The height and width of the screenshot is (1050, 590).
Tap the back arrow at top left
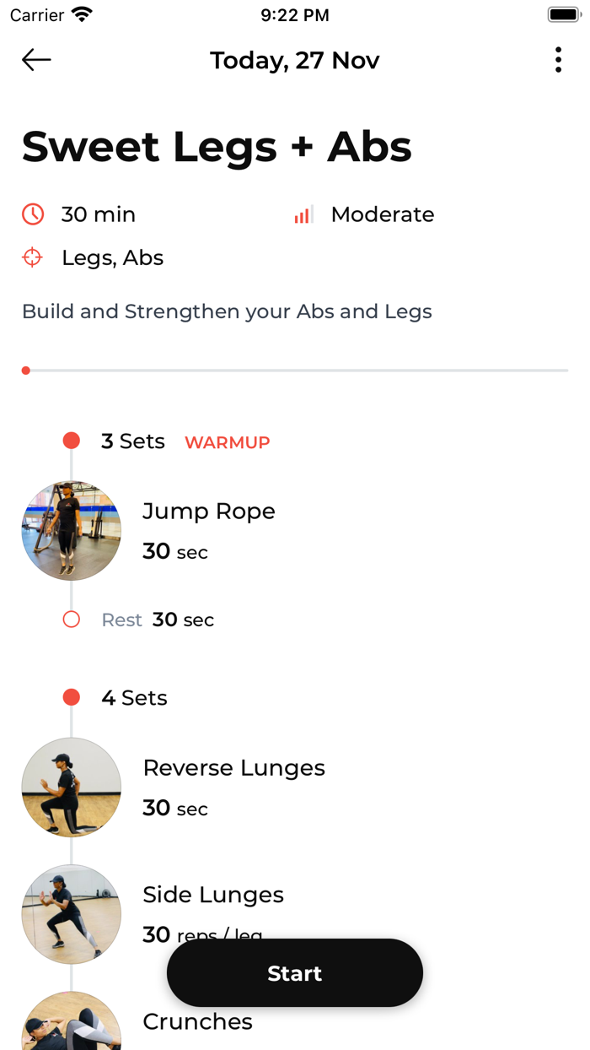[x=35, y=60]
